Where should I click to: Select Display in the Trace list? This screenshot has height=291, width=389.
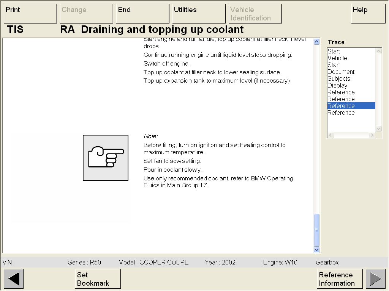point(337,85)
